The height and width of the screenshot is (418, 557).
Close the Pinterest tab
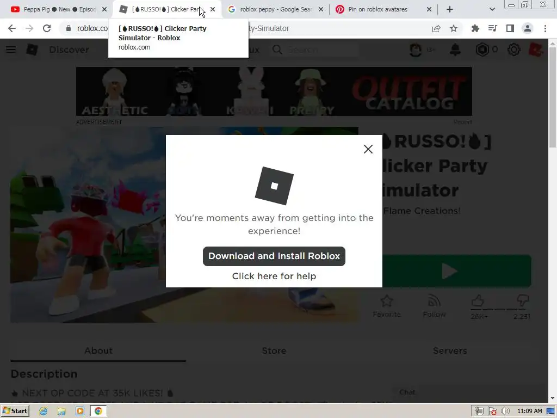click(x=429, y=9)
